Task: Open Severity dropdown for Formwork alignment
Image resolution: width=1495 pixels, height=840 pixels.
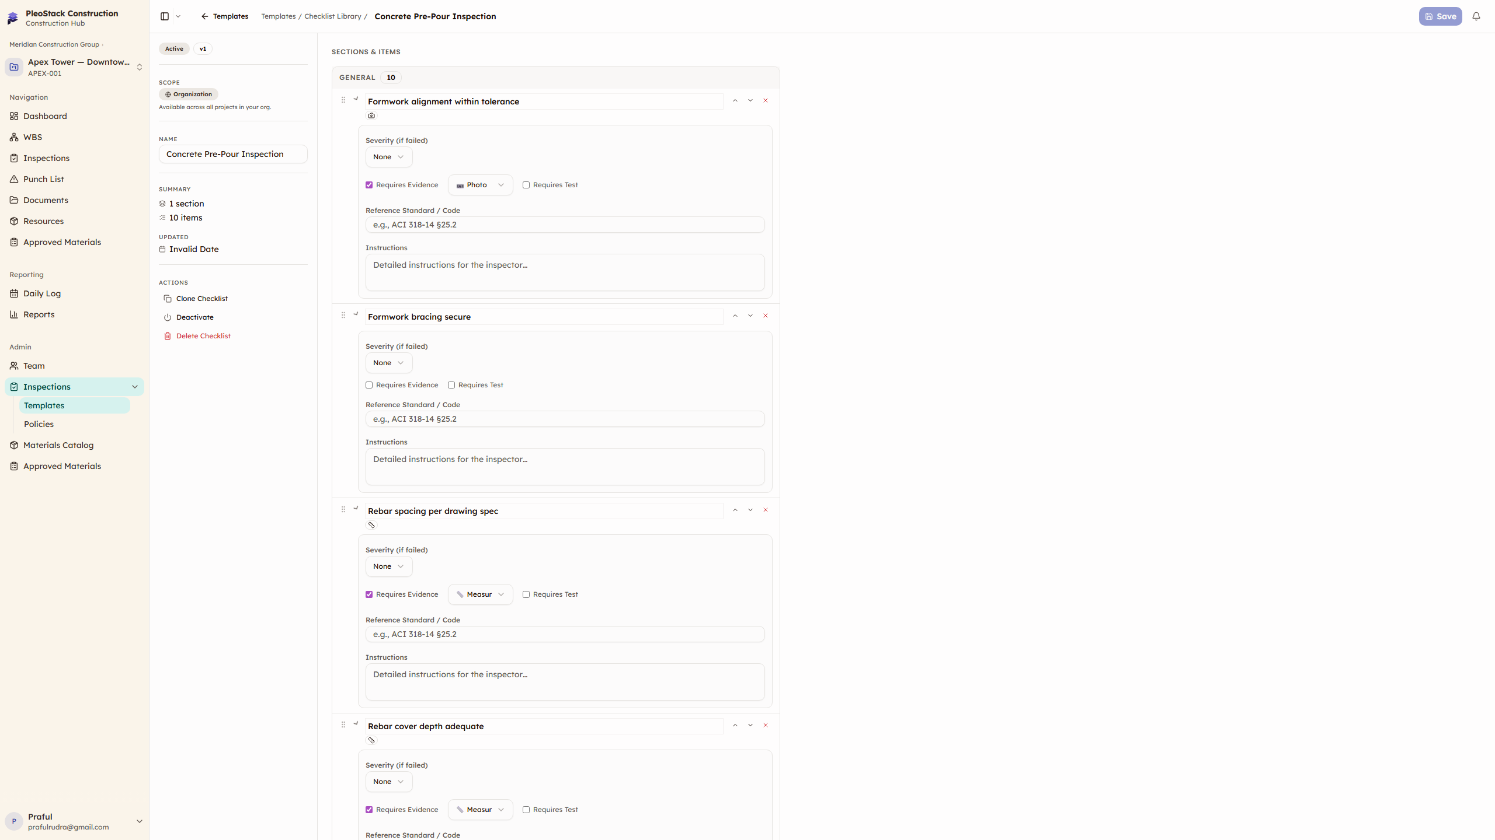Action: (x=389, y=157)
